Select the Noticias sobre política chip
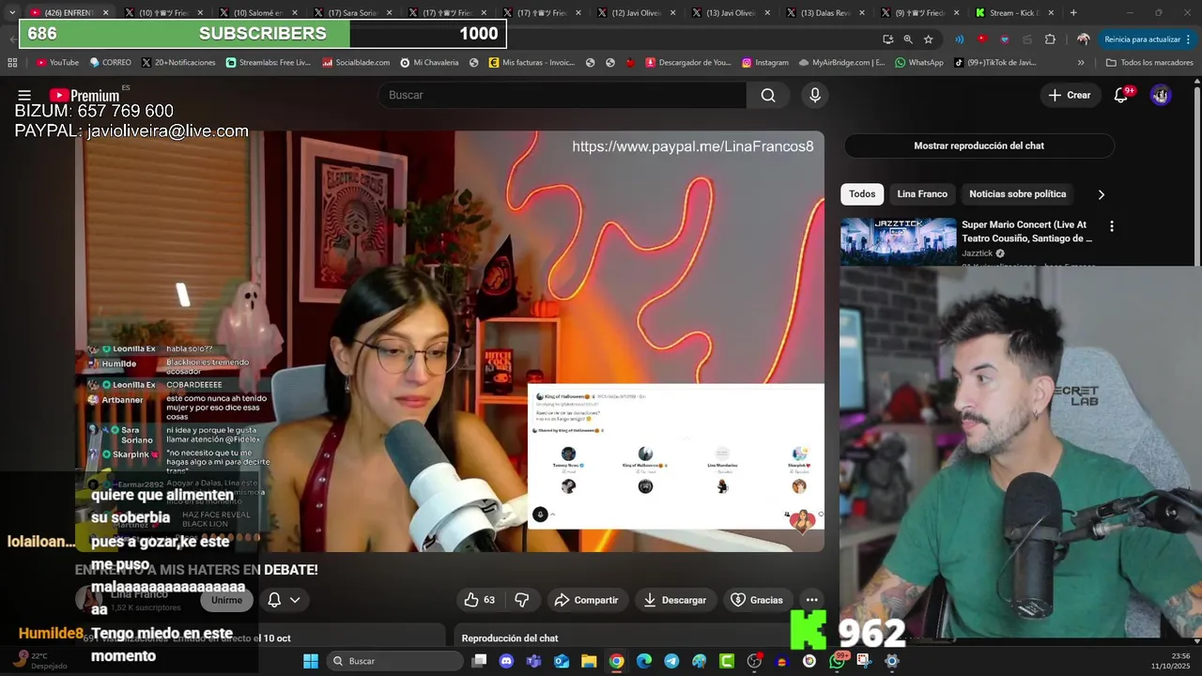 1017,194
